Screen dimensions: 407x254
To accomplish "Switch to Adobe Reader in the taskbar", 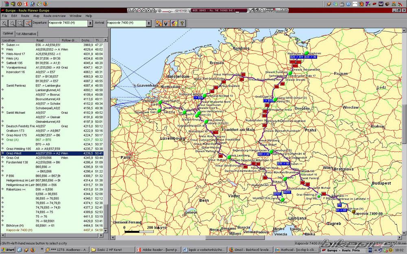I will point(158,250).
